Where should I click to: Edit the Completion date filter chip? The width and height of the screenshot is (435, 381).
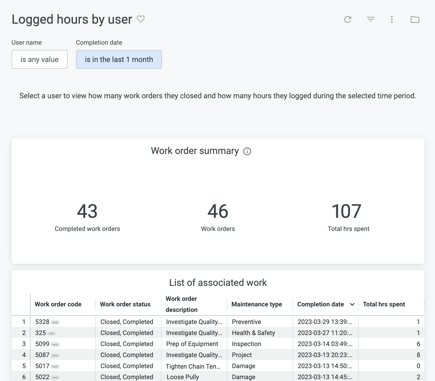click(x=119, y=59)
